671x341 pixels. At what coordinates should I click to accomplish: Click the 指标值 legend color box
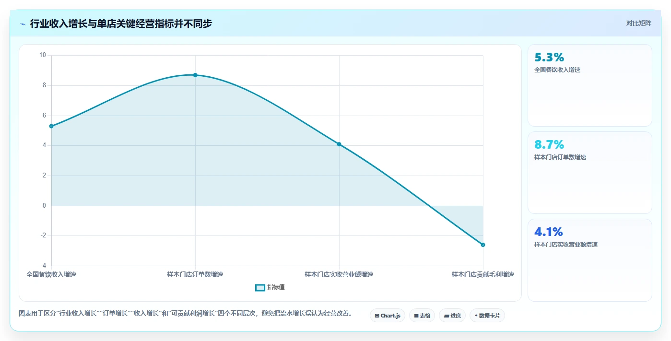pos(260,287)
